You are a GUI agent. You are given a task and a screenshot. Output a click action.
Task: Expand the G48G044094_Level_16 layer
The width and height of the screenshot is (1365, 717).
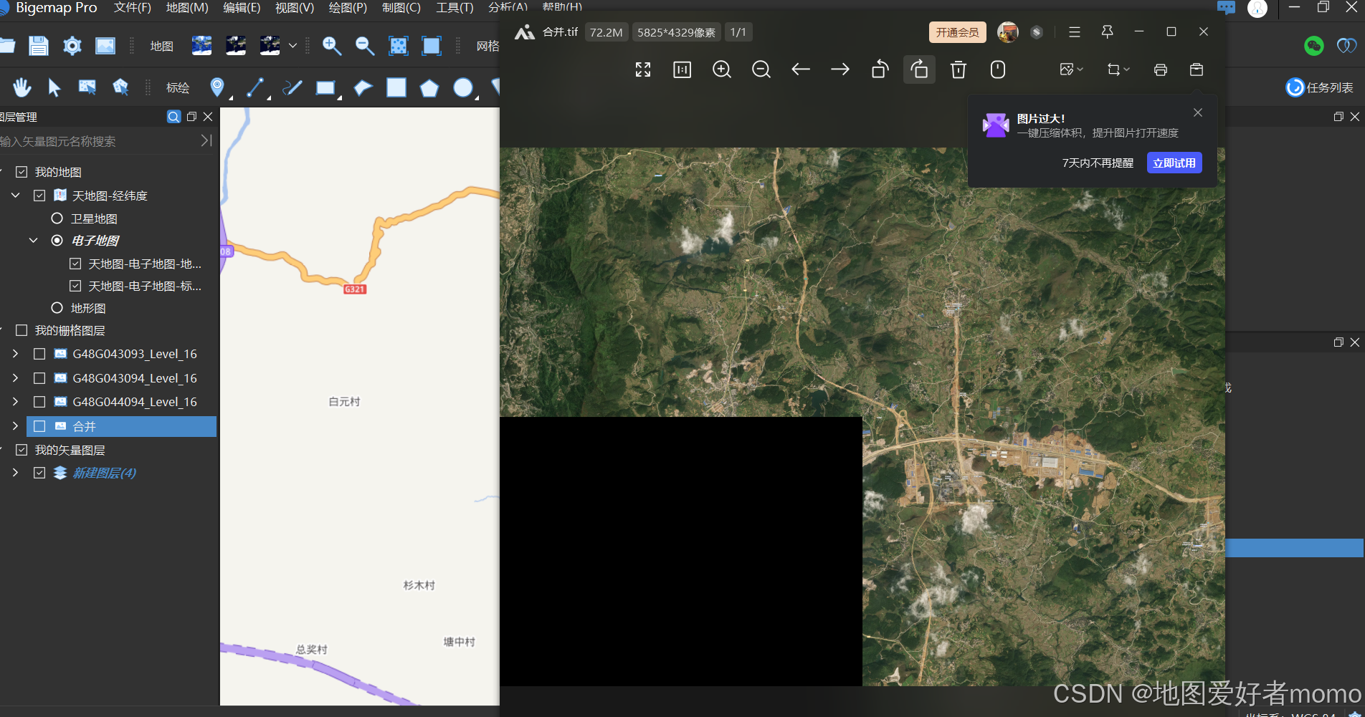point(15,402)
